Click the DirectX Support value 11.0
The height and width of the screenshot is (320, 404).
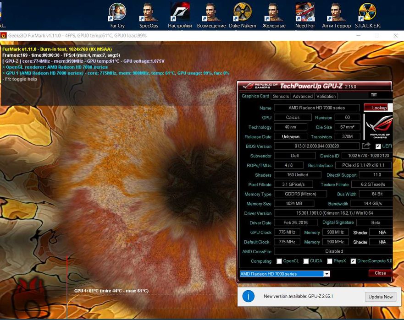376,175
